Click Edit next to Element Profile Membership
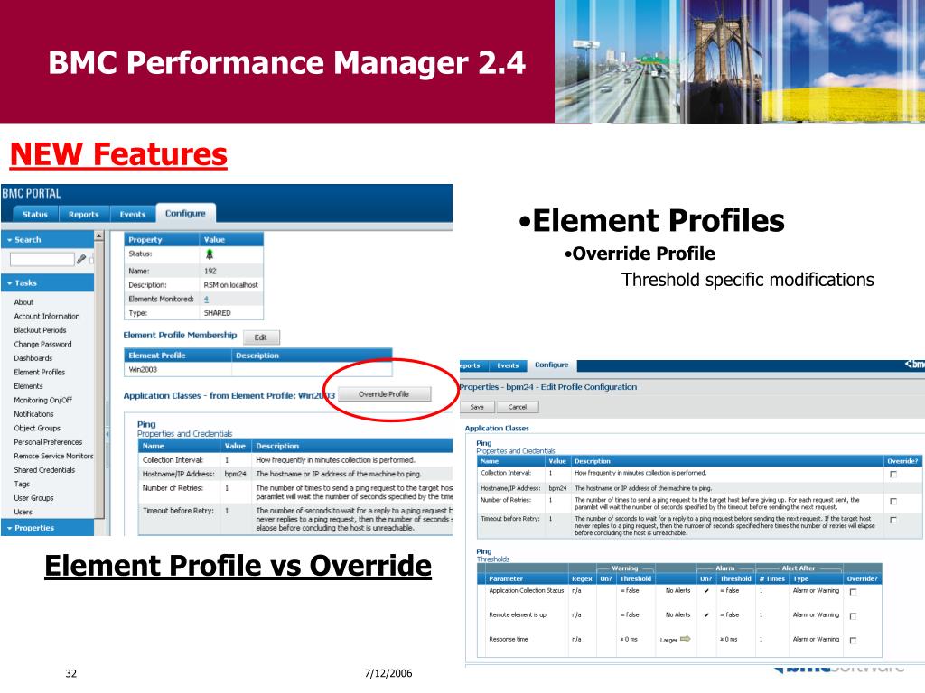This screenshot has height=693, width=925. tap(261, 337)
